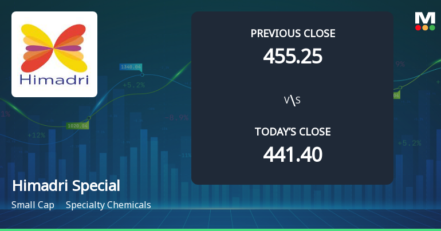Select the 1348.04 chart data label
Viewport: 441px width, 231px height.
(x=131, y=67)
